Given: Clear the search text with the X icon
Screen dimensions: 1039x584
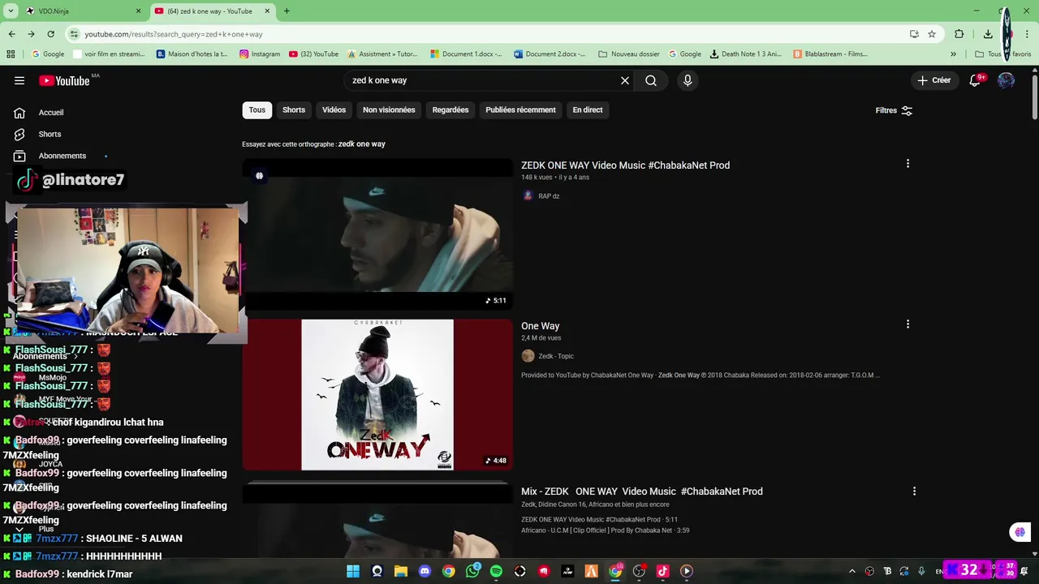Looking at the screenshot, I should (625, 80).
